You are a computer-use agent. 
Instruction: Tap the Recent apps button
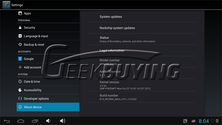point(35,121)
